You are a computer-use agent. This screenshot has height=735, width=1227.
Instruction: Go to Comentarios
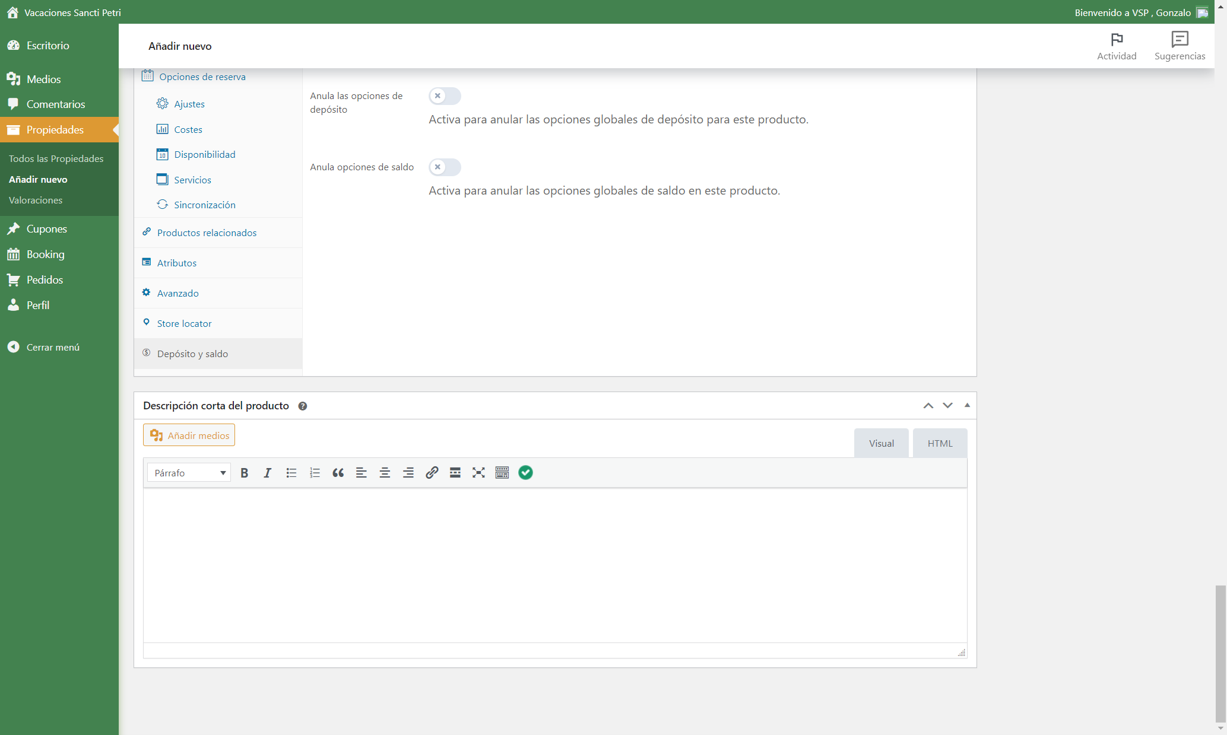pyautogui.click(x=59, y=104)
